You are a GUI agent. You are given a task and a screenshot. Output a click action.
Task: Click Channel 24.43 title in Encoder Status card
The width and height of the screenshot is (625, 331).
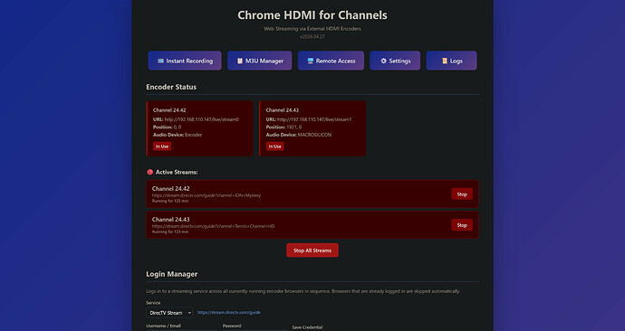pos(283,110)
